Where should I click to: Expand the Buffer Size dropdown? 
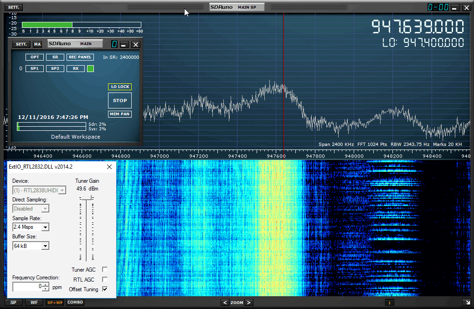coord(45,246)
